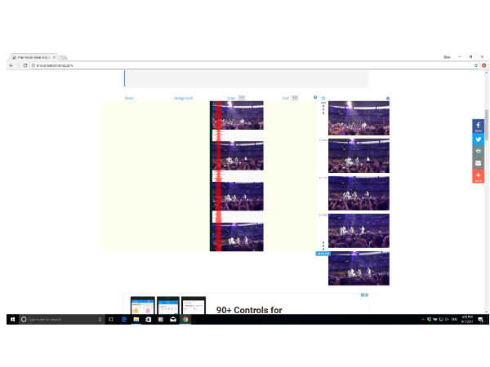Click the Twitter share icon
This screenshot has width=490, height=367.
[x=479, y=139]
